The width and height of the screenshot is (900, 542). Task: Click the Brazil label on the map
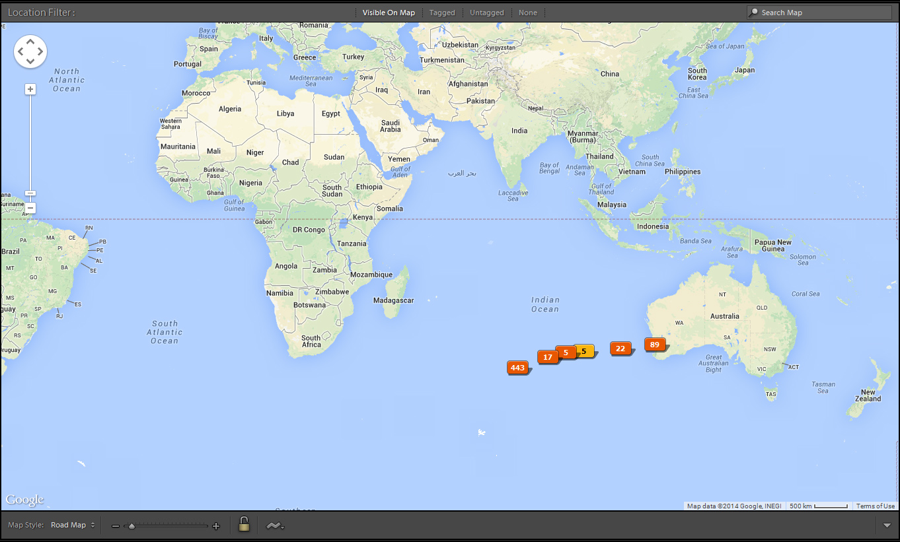pyautogui.click(x=11, y=252)
